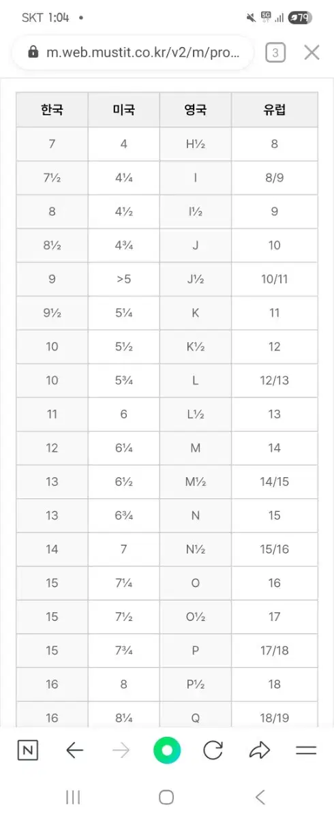Close the page with the X button

click(312, 52)
